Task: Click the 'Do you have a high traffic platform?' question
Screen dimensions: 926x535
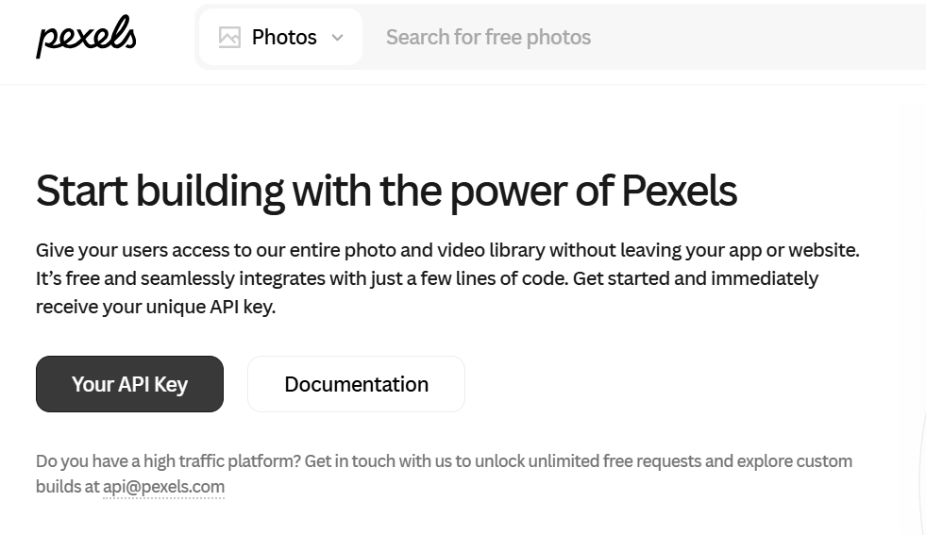Action: [168, 461]
